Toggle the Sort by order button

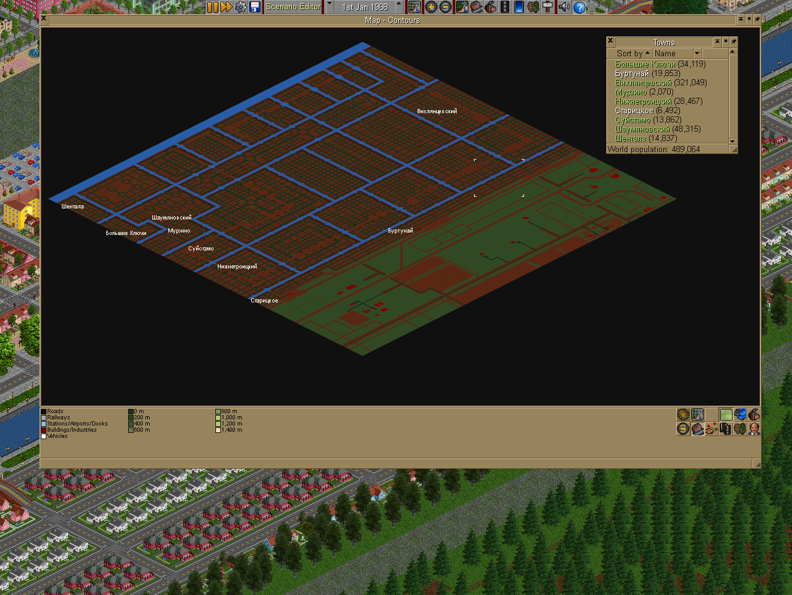[629, 53]
